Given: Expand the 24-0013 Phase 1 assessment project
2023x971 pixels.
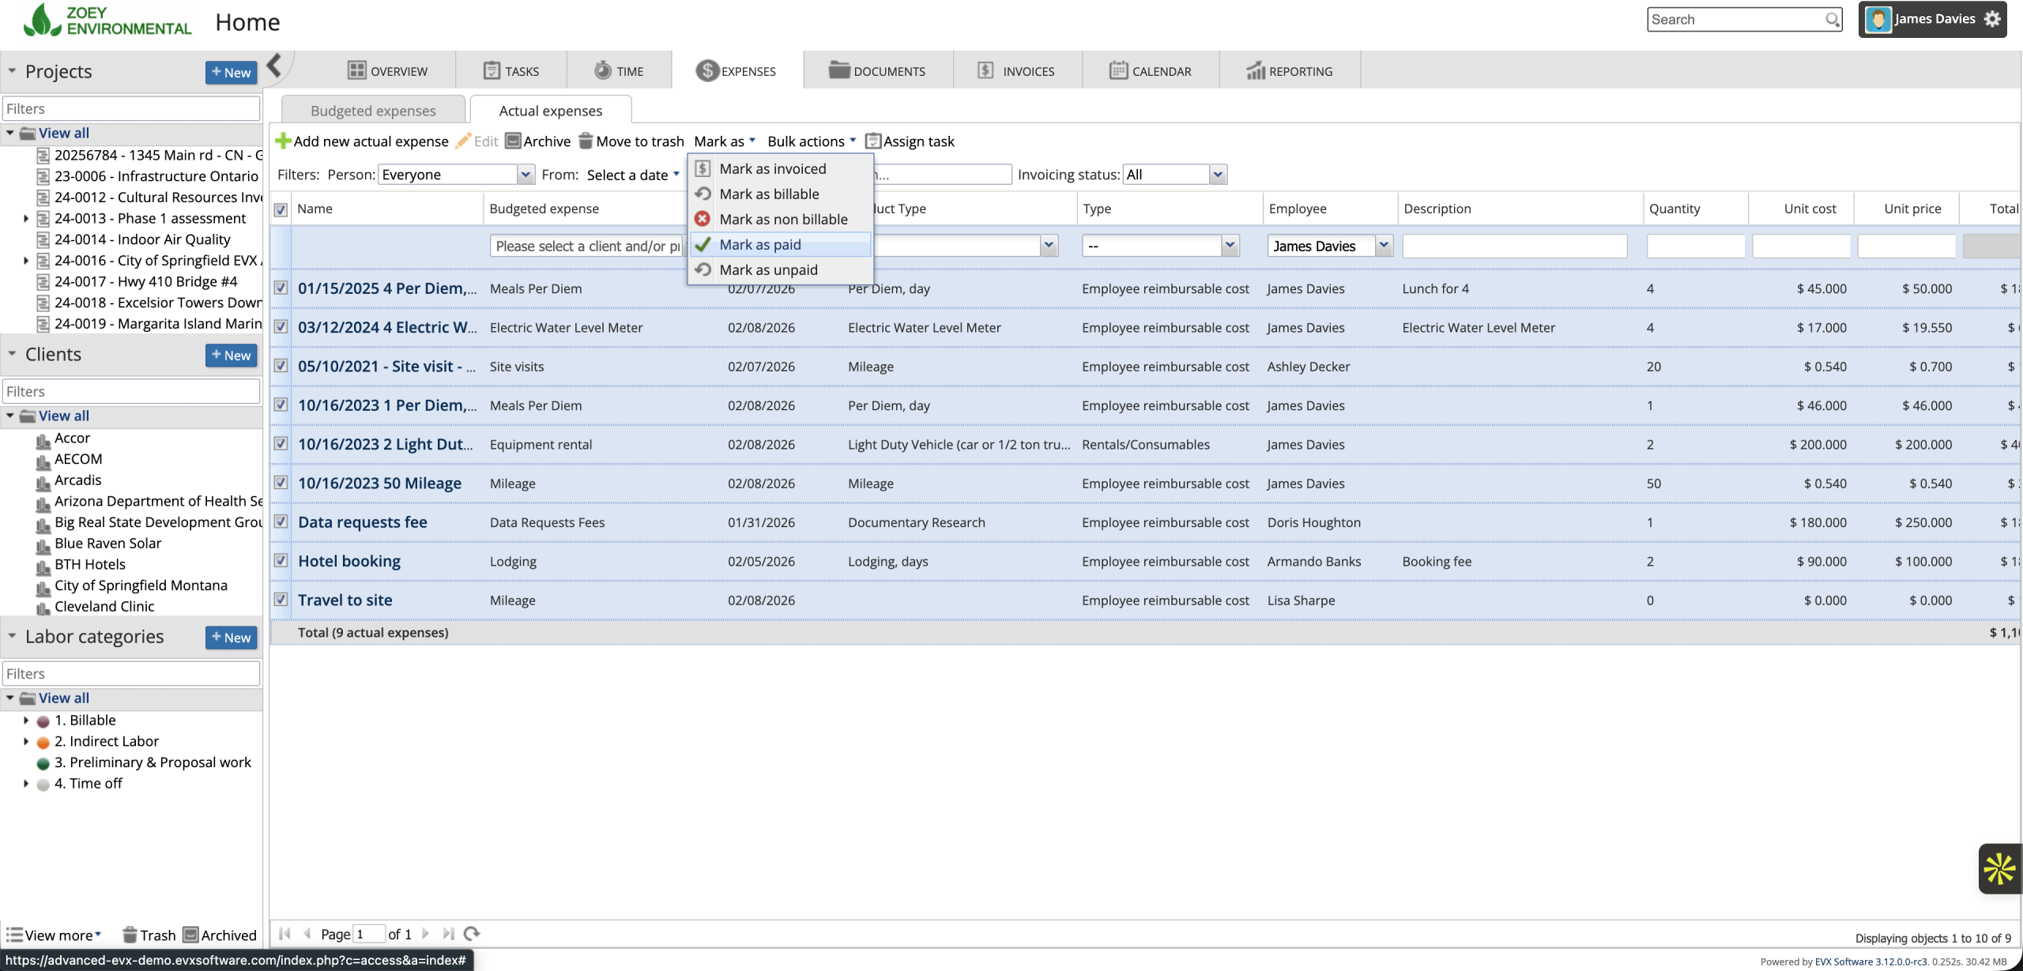Looking at the screenshot, I should click(x=26, y=219).
